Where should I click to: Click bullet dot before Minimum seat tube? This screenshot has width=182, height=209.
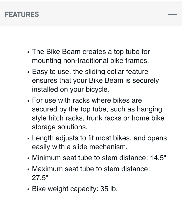click(x=28, y=158)
